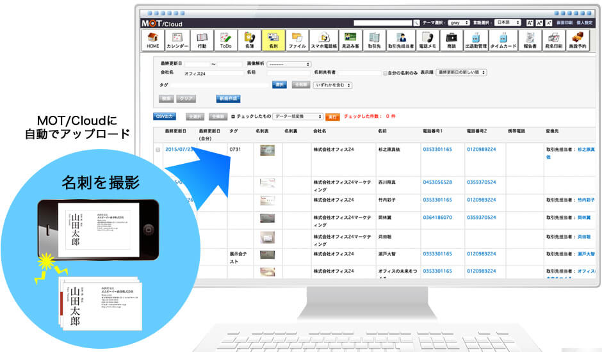Open the 宛名印刷 address printing icon

[x=553, y=40]
